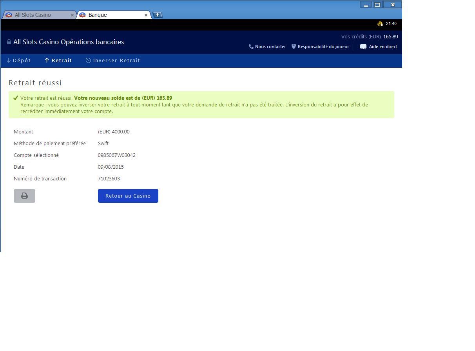Select transaction number 71023603
475x351 pixels.
pos(109,178)
